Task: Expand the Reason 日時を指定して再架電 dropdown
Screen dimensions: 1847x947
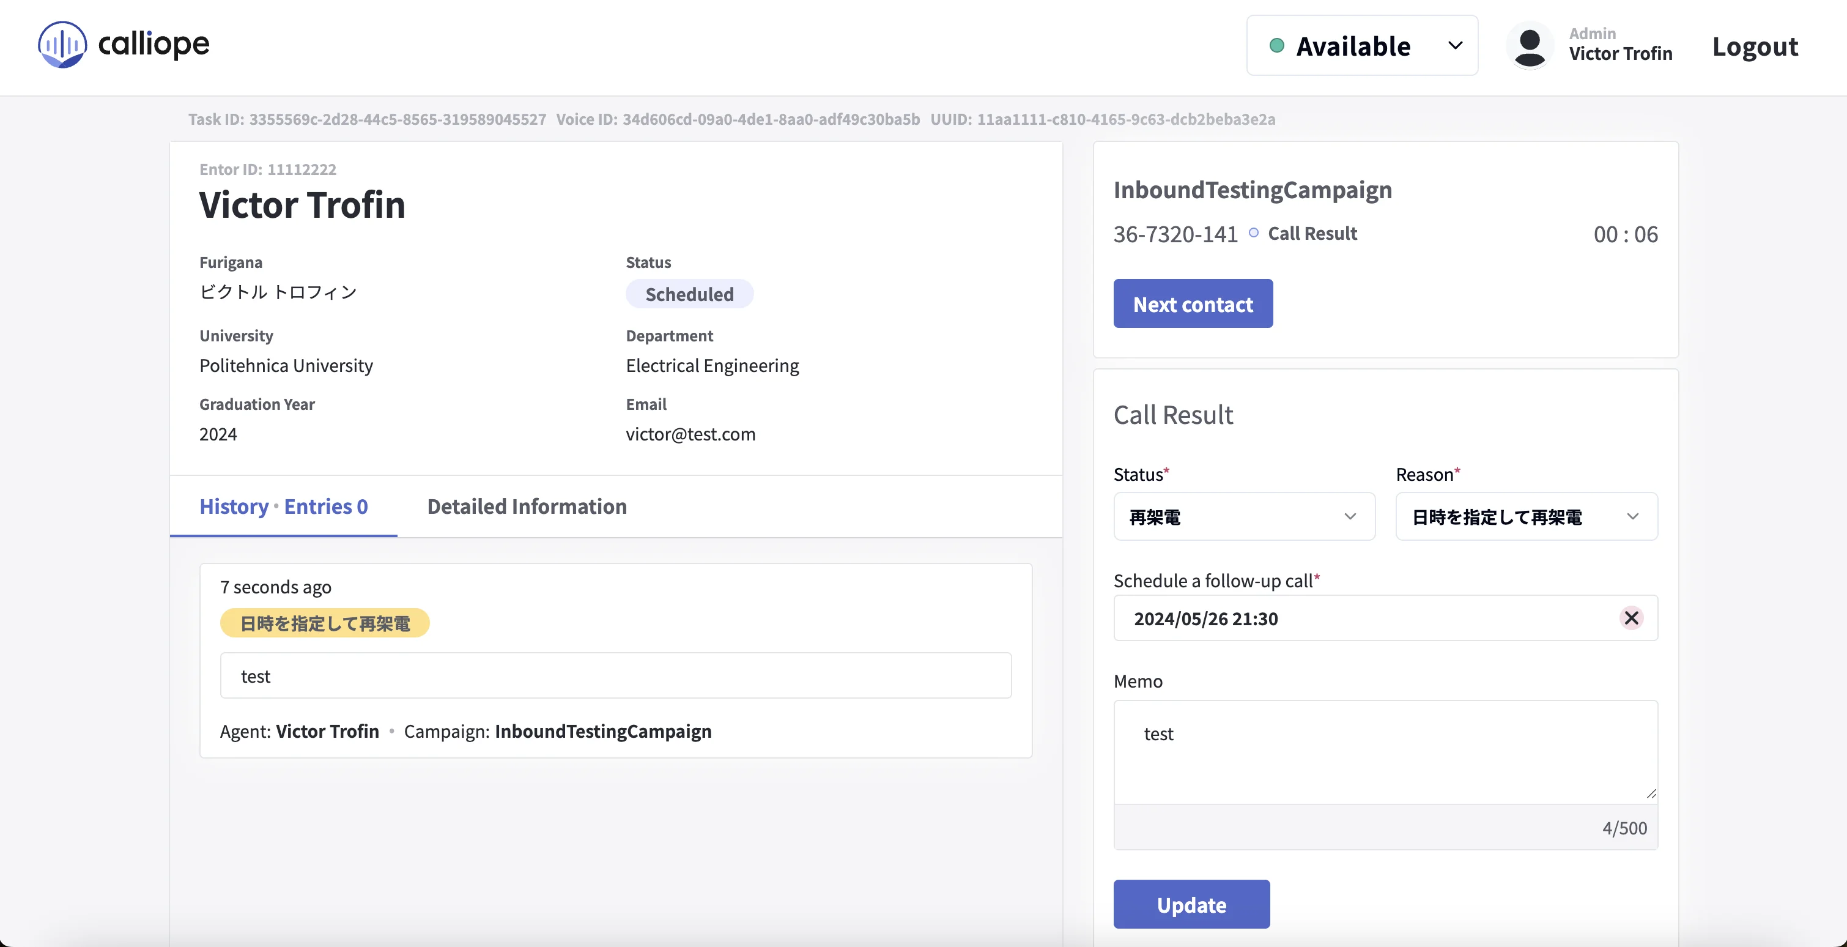Action: pos(1526,516)
